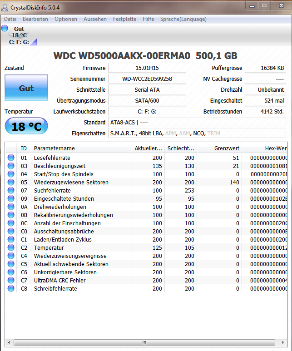This screenshot has width=292, height=351.
Task: Select the Wiederzugewiesene Sektoren parameter name
Action: click(x=71, y=183)
